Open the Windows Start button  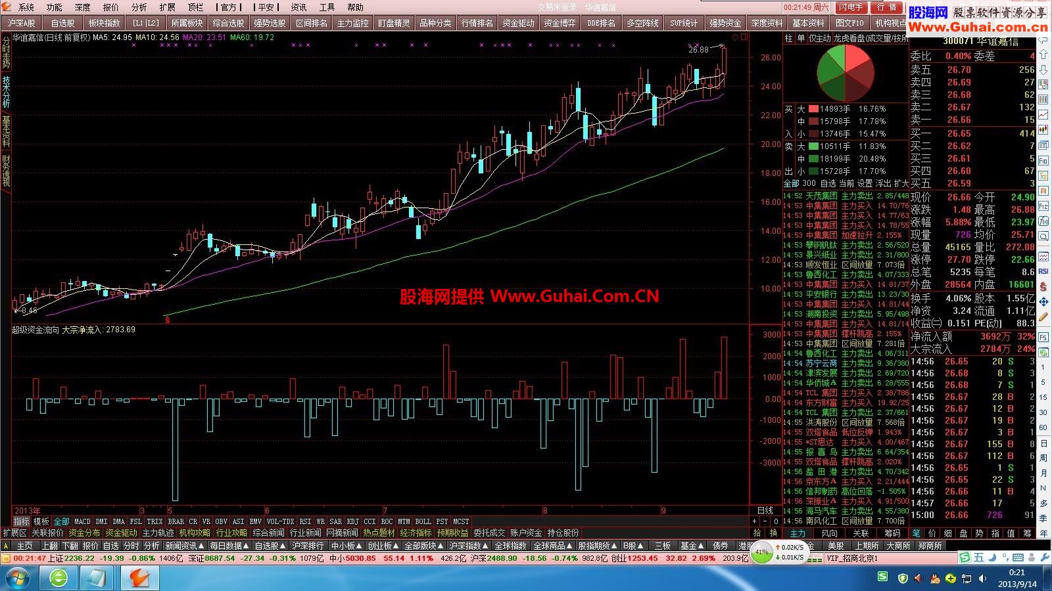[x=18, y=579]
